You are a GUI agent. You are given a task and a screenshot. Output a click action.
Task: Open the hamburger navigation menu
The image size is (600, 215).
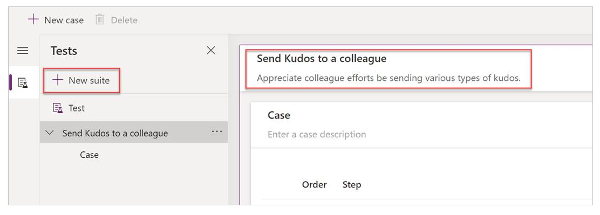pos(23,51)
